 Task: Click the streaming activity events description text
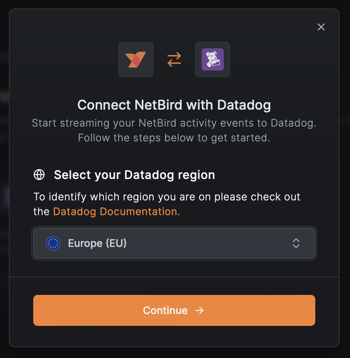tap(174, 130)
